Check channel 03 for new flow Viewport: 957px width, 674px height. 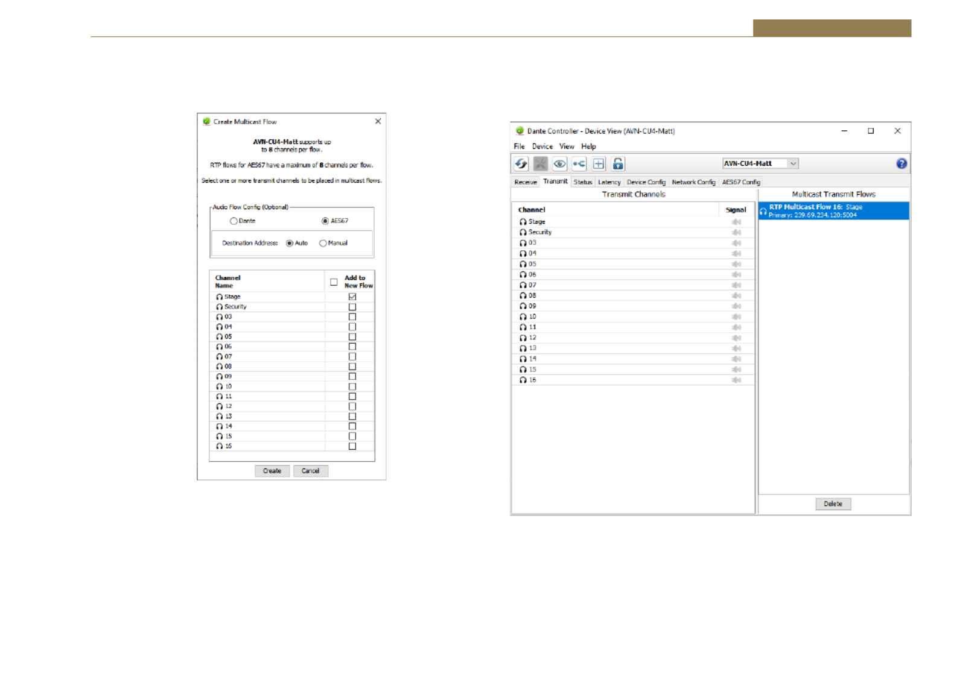point(352,317)
